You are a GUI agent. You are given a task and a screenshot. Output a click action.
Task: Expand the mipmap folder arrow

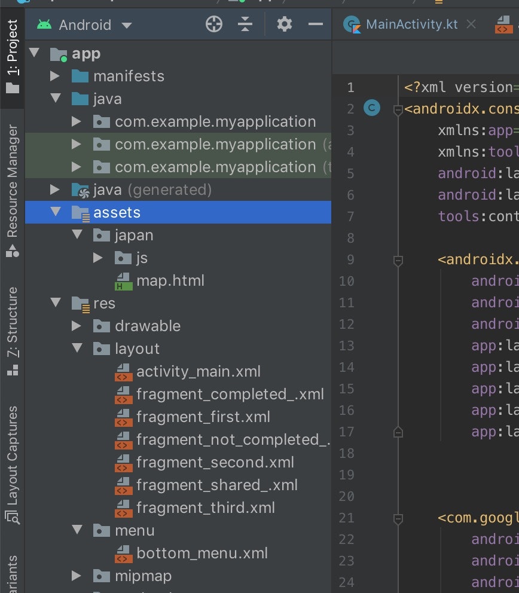(x=77, y=576)
